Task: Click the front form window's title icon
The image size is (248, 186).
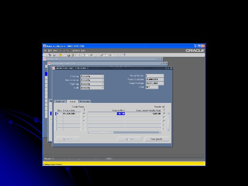Action: pyautogui.click(x=54, y=68)
